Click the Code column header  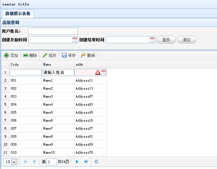coord(26,64)
